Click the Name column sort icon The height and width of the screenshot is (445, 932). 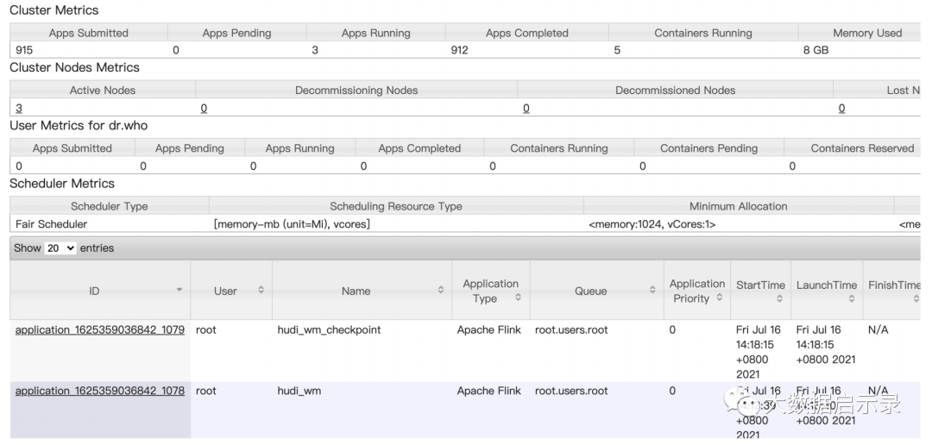point(440,291)
